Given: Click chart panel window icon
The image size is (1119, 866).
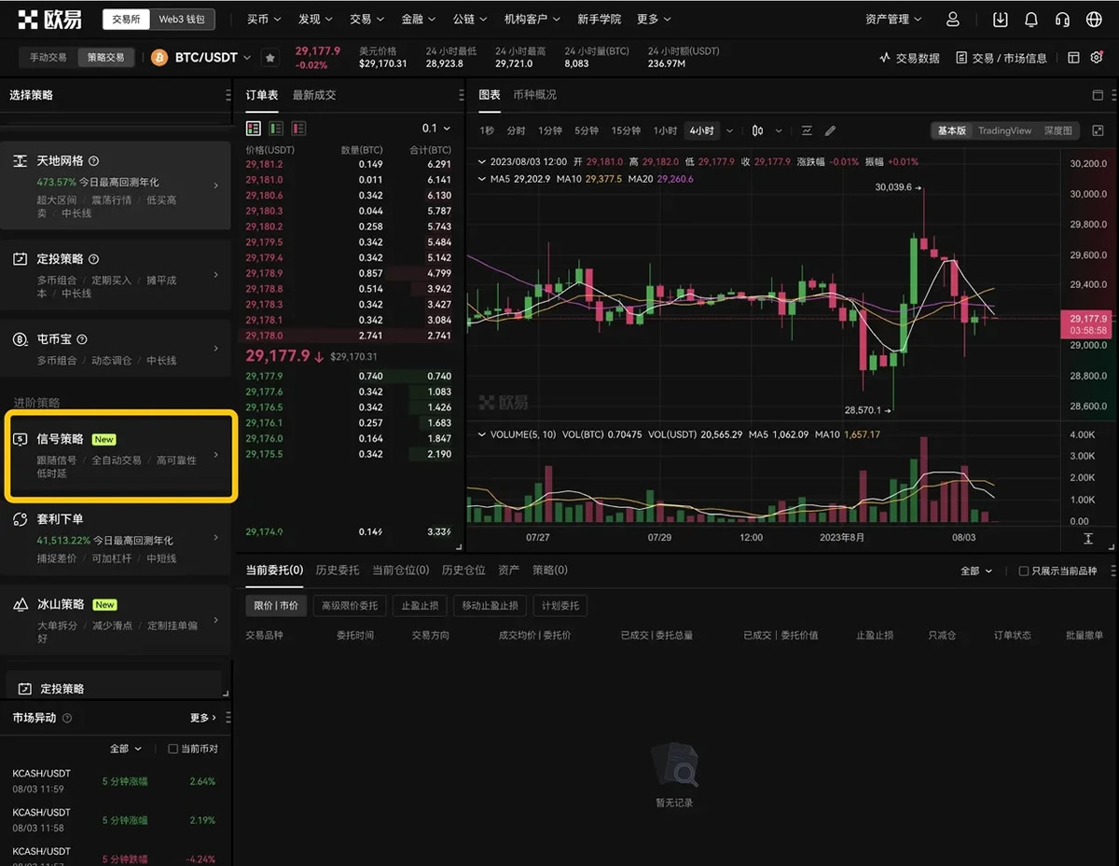Looking at the screenshot, I should 1098,95.
